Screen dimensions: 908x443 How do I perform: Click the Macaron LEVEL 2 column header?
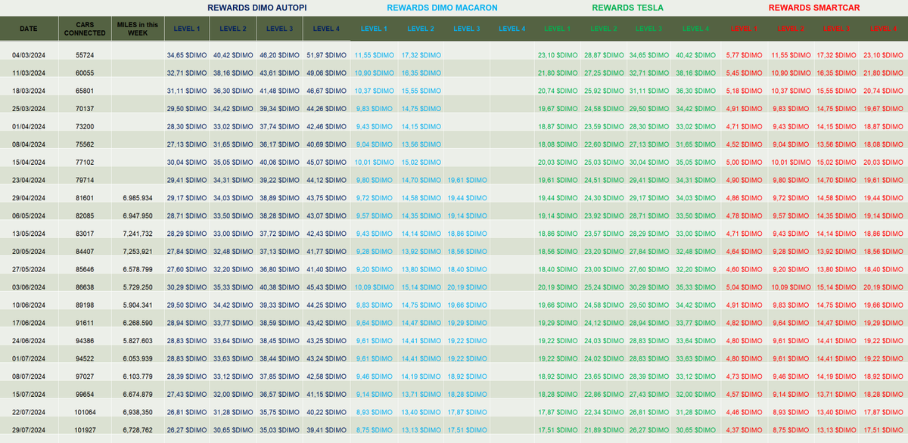(x=421, y=29)
